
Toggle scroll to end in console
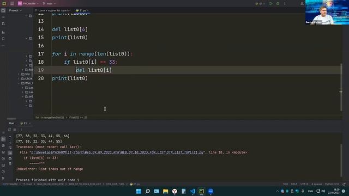click(x=10, y=153)
